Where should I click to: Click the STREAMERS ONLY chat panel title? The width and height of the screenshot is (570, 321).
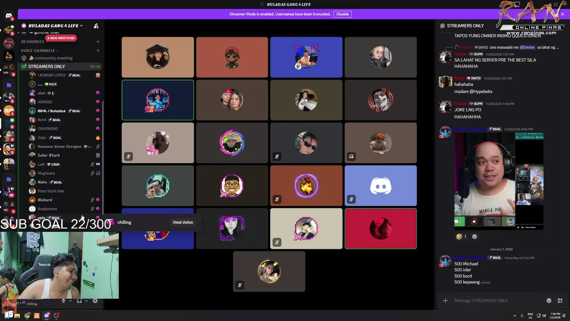pos(465,26)
